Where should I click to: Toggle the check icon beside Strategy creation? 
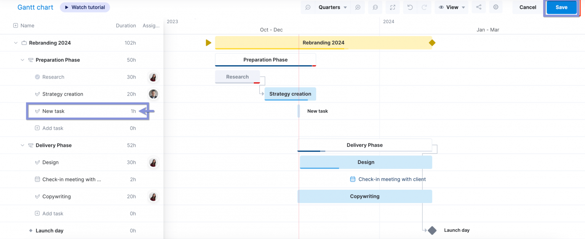[x=37, y=94]
